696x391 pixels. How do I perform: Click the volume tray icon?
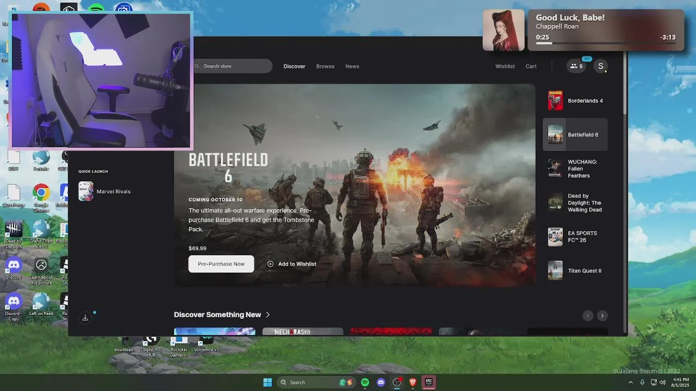tap(663, 382)
